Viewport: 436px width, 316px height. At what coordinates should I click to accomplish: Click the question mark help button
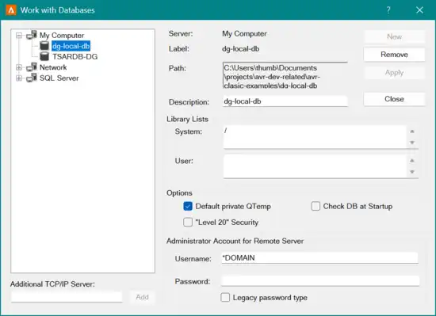coord(388,10)
